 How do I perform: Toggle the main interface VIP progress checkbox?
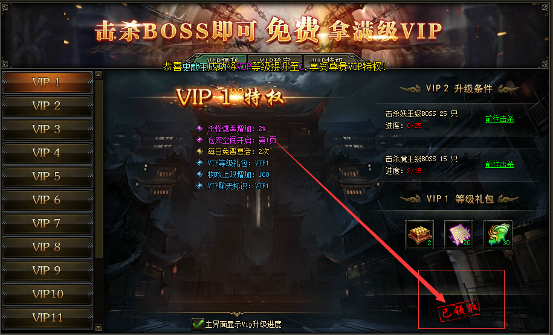point(197,324)
